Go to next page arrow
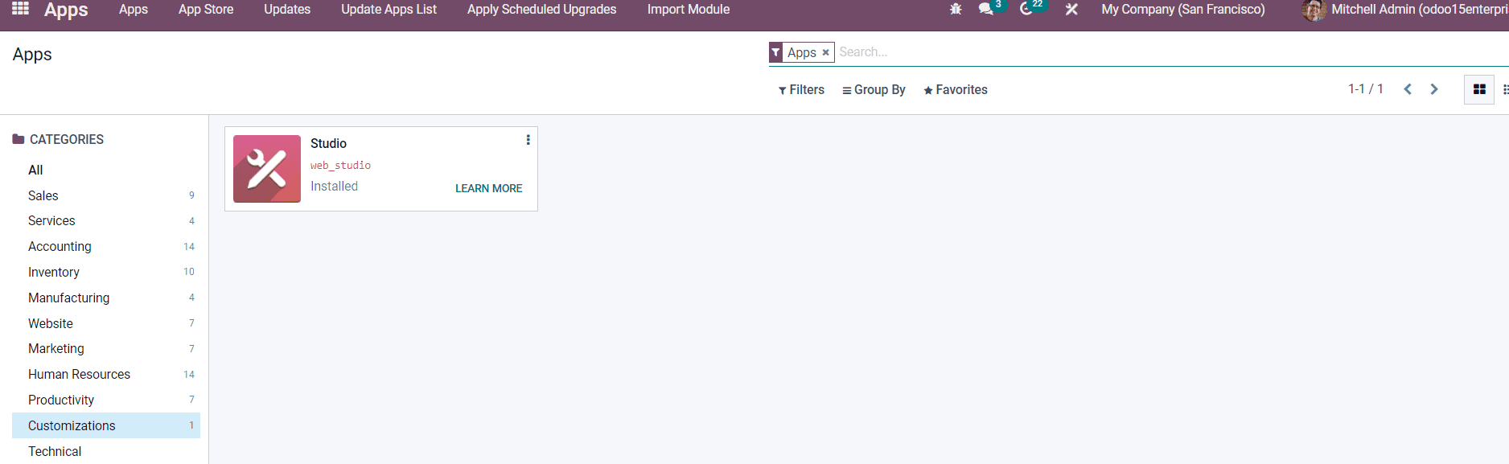Screen dimensions: 1509x464 click(1434, 89)
